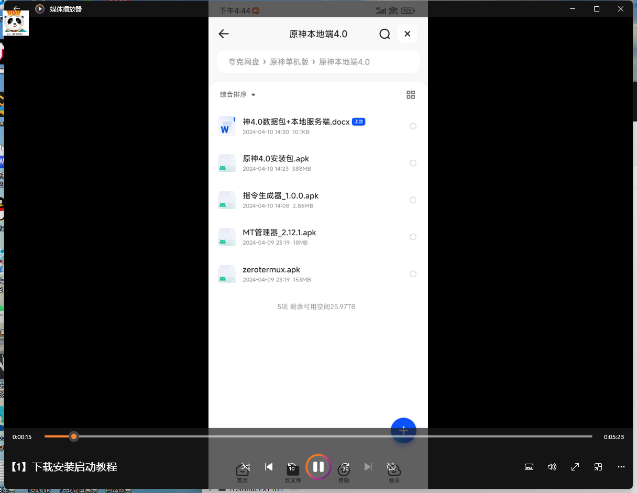Open the volume control
Image resolution: width=637 pixels, height=493 pixels.
point(552,467)
